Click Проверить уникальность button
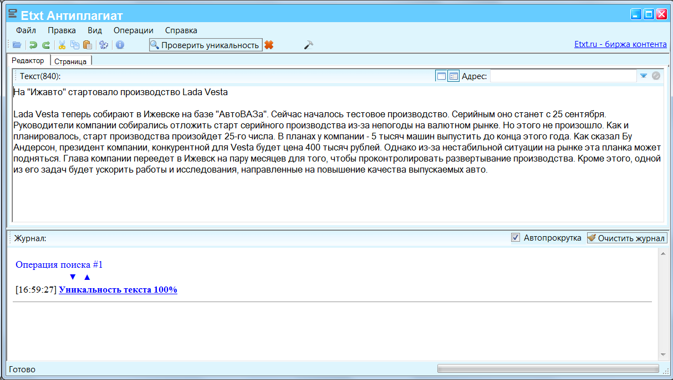 click(206, 45)
